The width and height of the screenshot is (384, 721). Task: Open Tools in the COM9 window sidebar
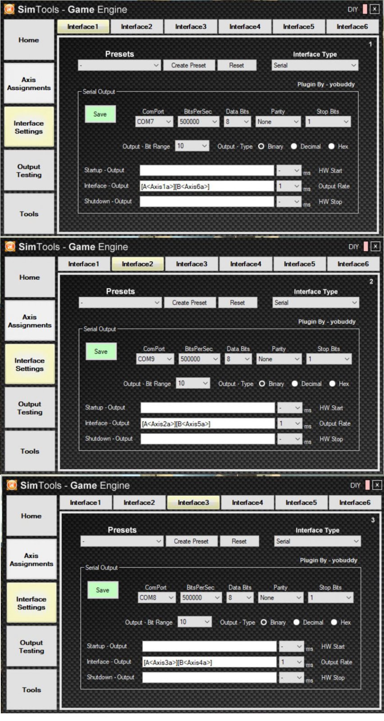tap(30, 451)
